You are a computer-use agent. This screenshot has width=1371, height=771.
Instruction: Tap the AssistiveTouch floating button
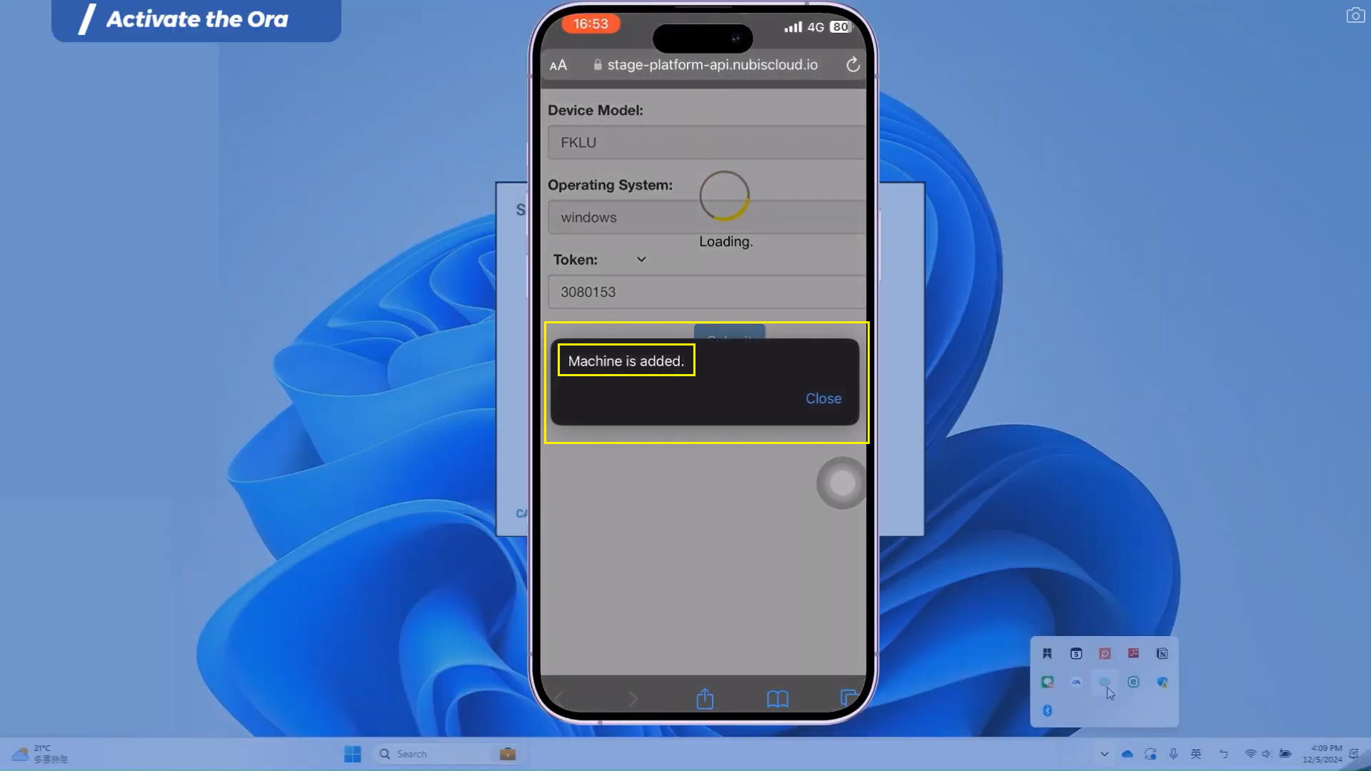842,483
